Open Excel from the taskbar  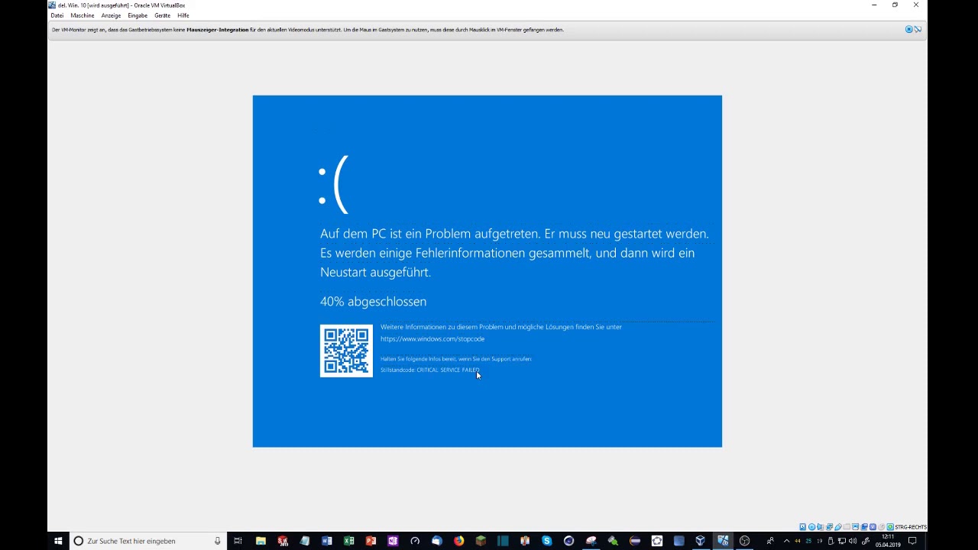tap(349, 541)
